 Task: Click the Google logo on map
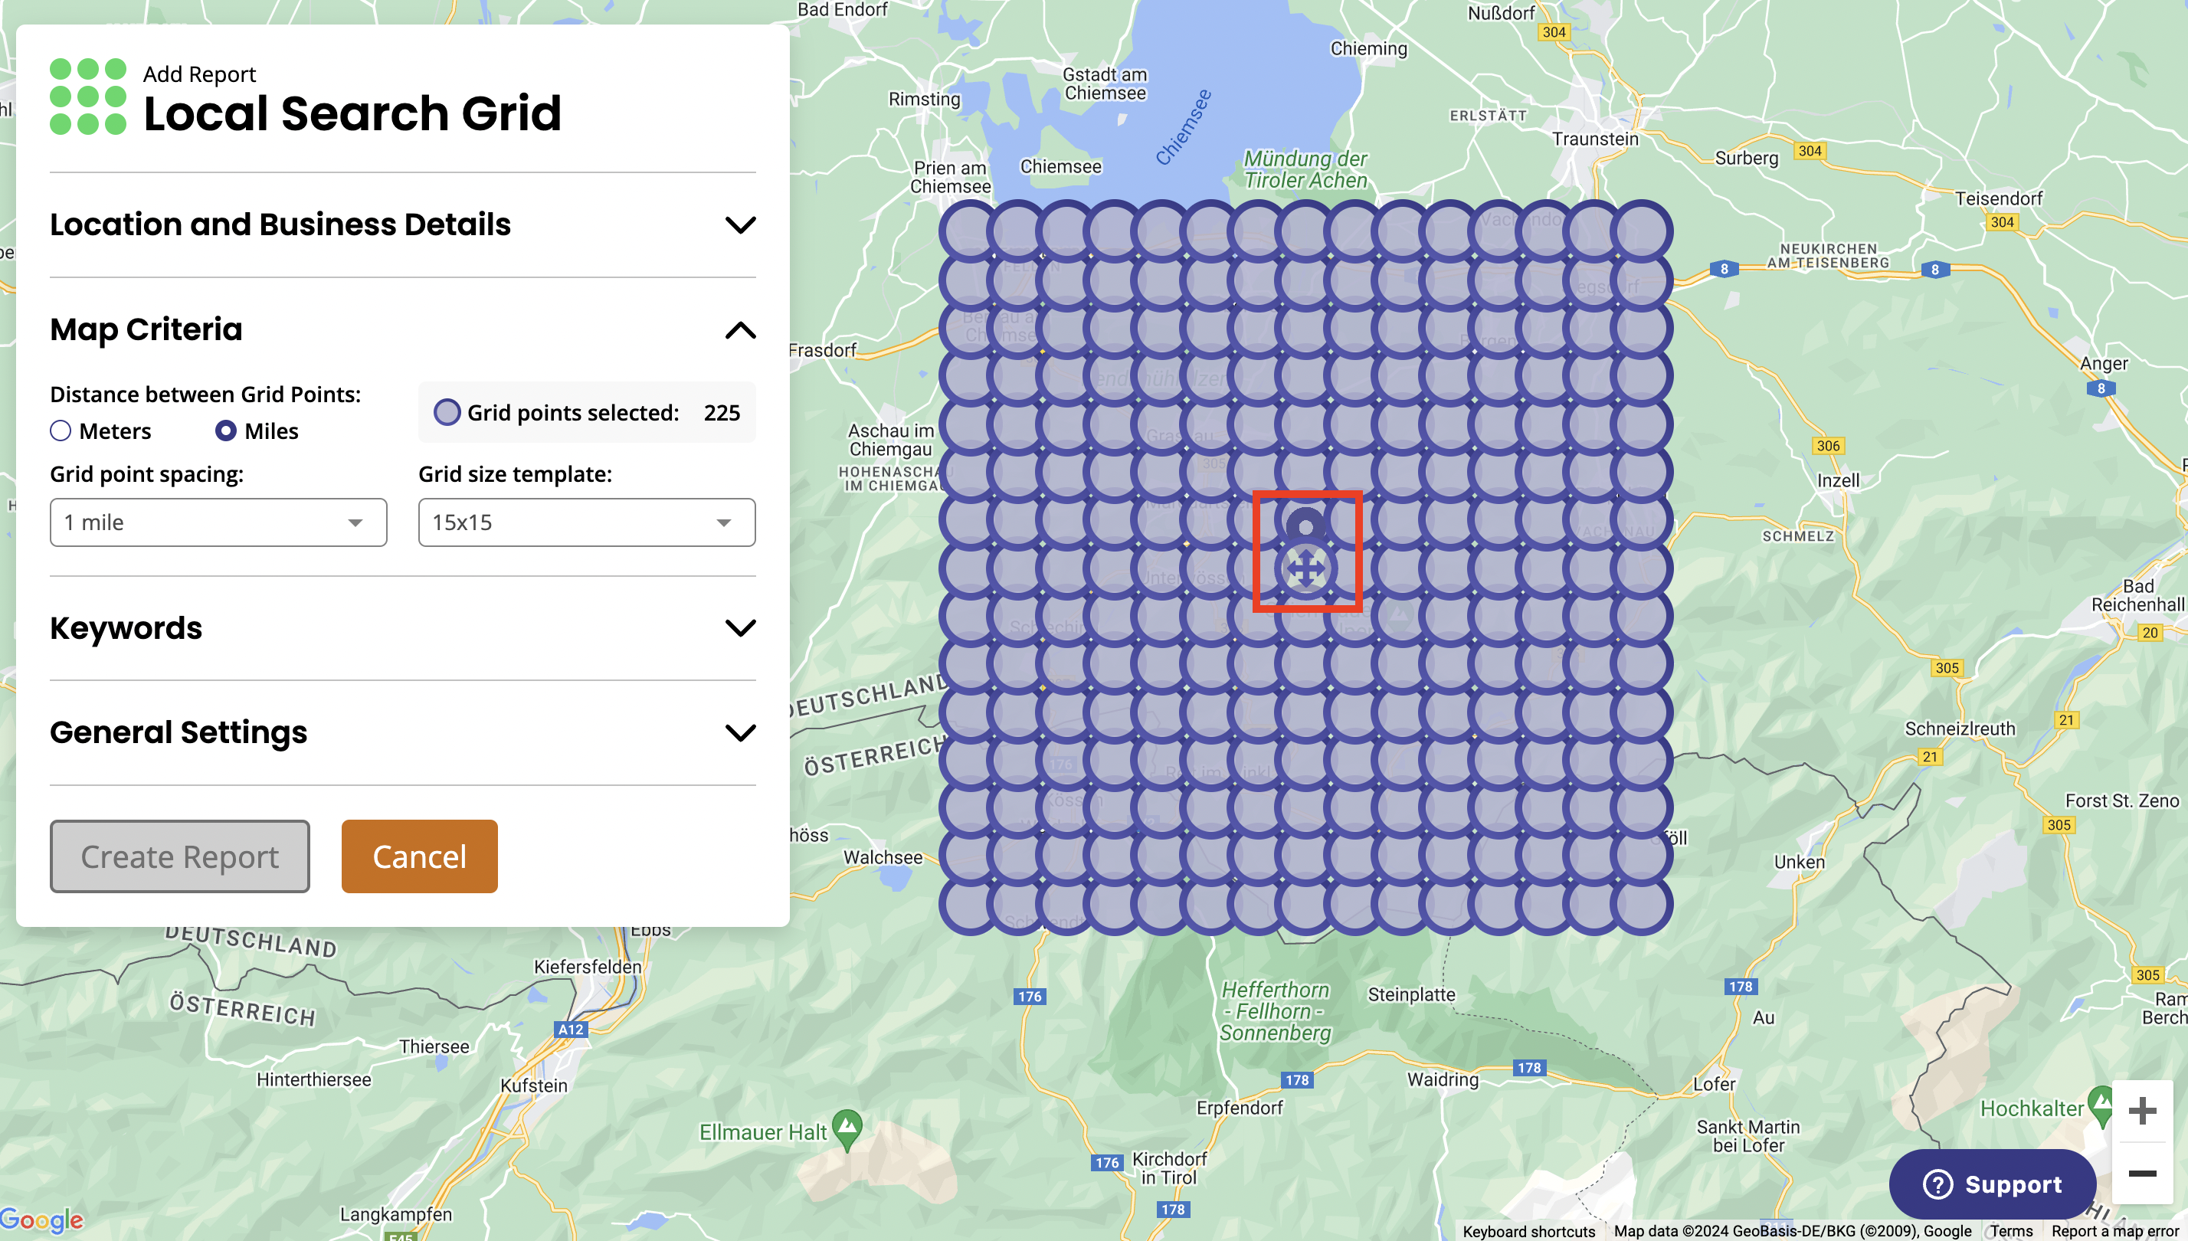tap(41, 1220)
